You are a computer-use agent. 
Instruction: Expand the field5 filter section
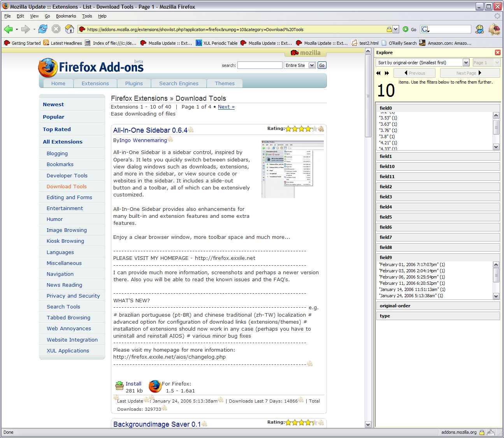[x=437, y=217]
